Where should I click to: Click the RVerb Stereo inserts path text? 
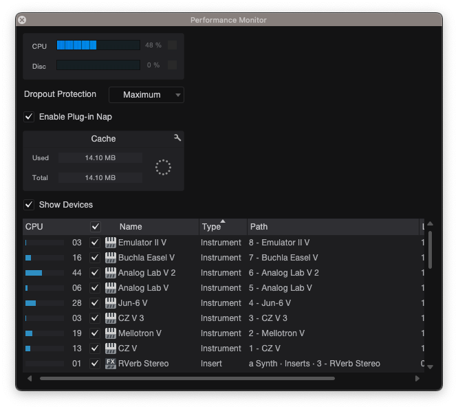pyautogui.click(x=314, y=364)
